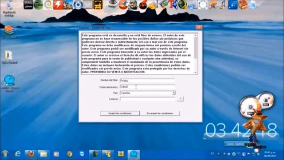Click the musical note dock icon
The image size is (284, 160).
222,5
